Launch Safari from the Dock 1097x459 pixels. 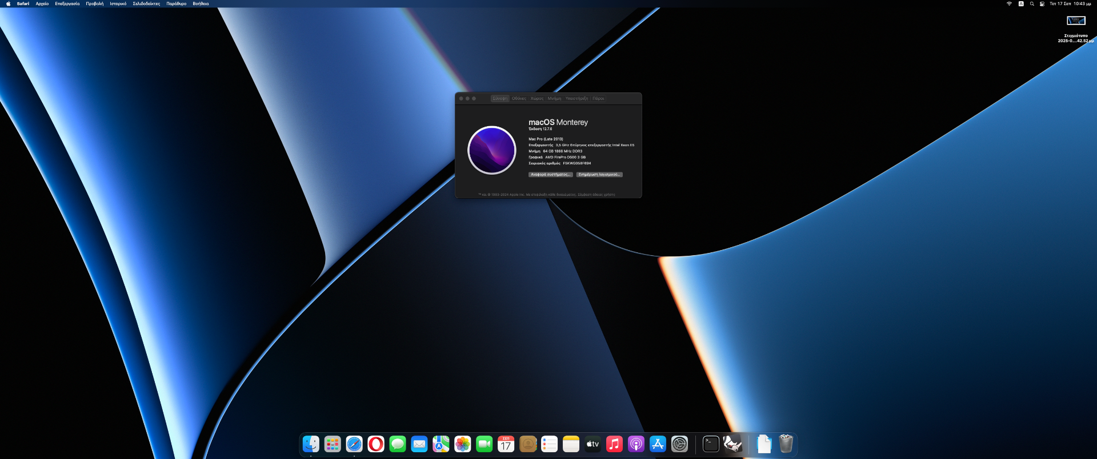click(354, 444)
